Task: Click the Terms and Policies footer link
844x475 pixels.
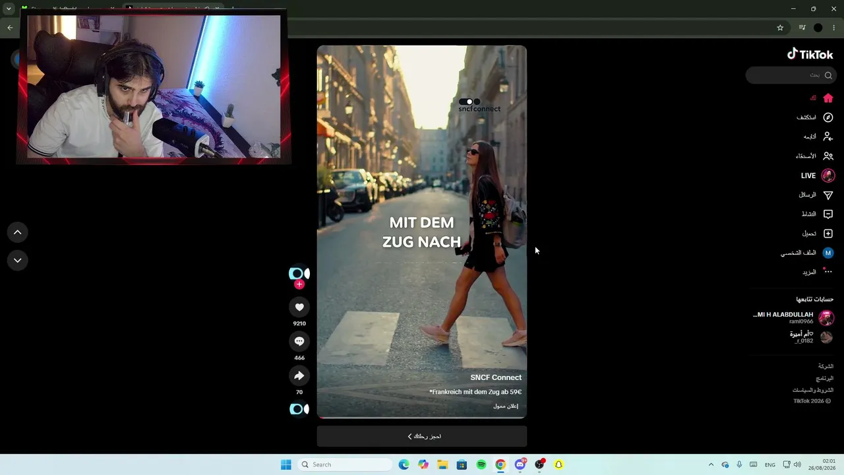Action: click(x=813, y=390)
